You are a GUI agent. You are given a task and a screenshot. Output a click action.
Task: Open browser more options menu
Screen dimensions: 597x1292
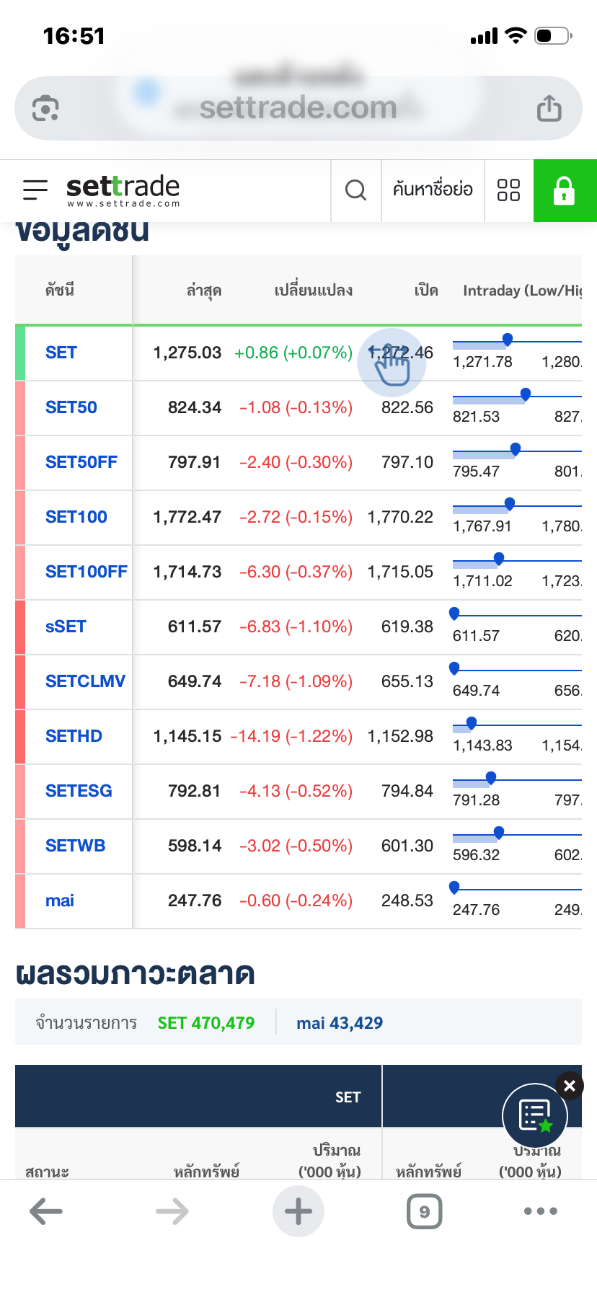pos(541,1211)
